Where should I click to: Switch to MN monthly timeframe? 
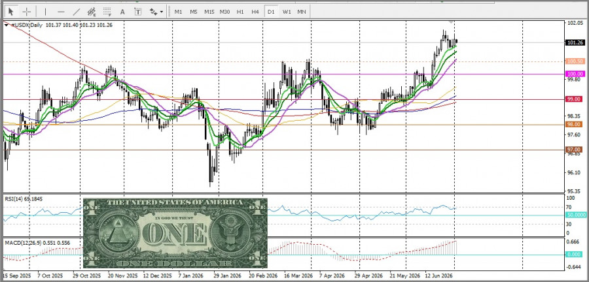tap(302, 12)
